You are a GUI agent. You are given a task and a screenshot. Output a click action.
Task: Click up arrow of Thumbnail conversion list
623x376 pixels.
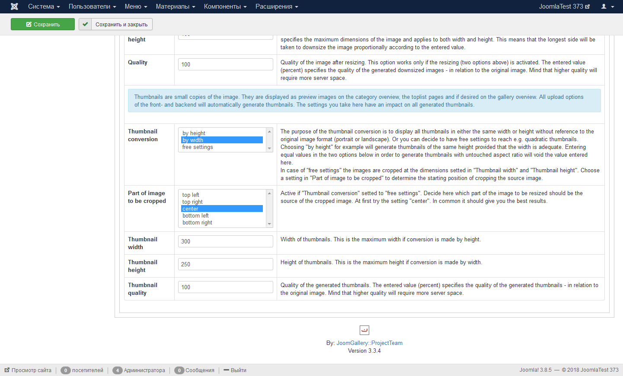click(x=269, y=132)
